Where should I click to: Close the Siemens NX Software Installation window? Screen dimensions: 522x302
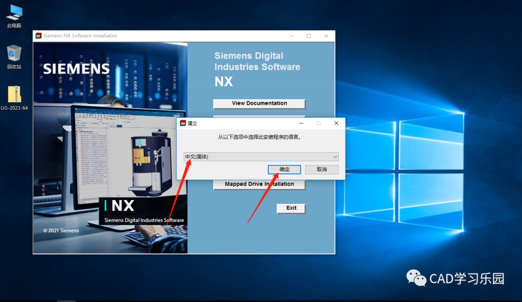tap(326, 36)
